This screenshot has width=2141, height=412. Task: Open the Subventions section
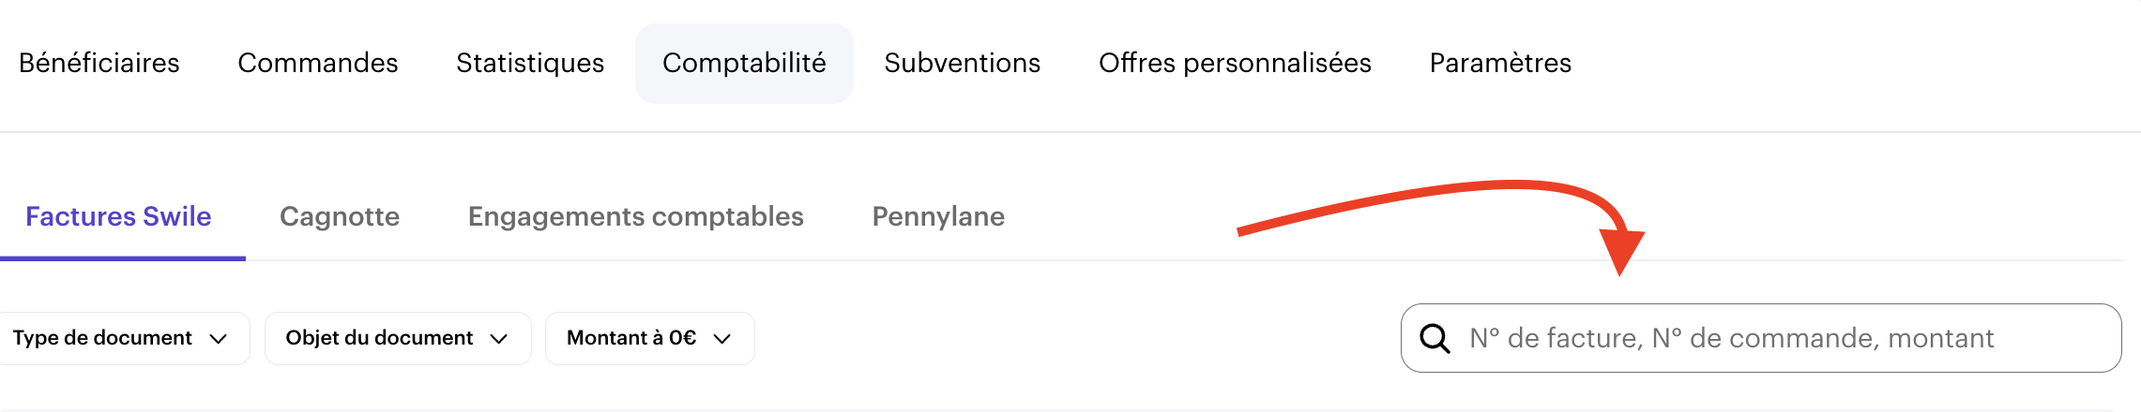pos(962,63)
